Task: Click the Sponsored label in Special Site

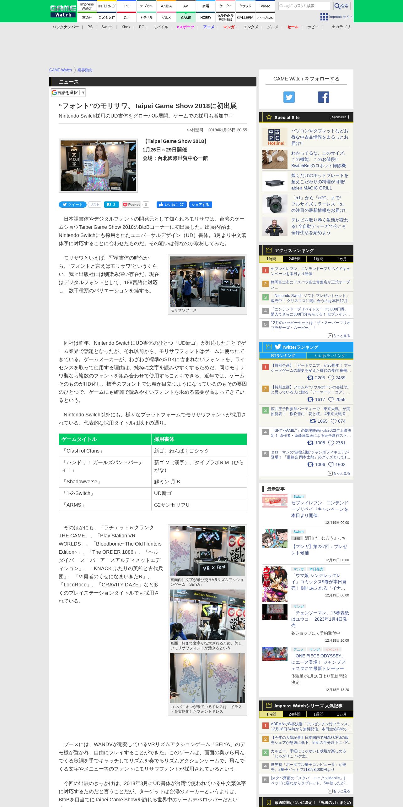Action: (339, 117)
